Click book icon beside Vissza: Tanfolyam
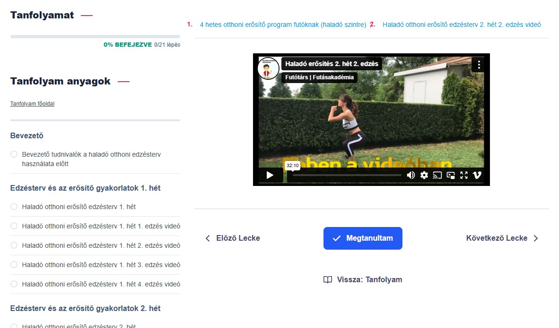Viewport: 559px width, 328px height. (328, 280)
